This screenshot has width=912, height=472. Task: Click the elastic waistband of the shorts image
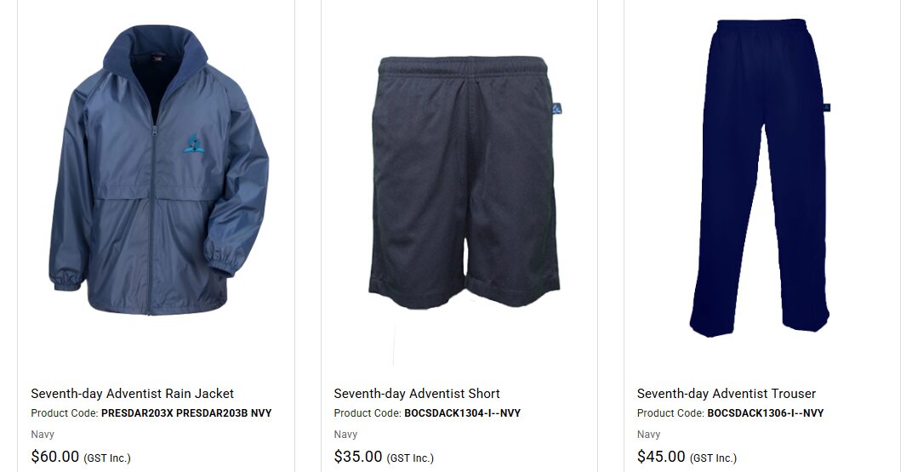[x=463, y=65]
